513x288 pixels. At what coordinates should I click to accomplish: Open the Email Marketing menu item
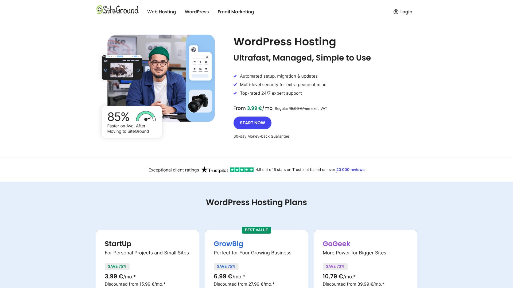pos(236,12)
